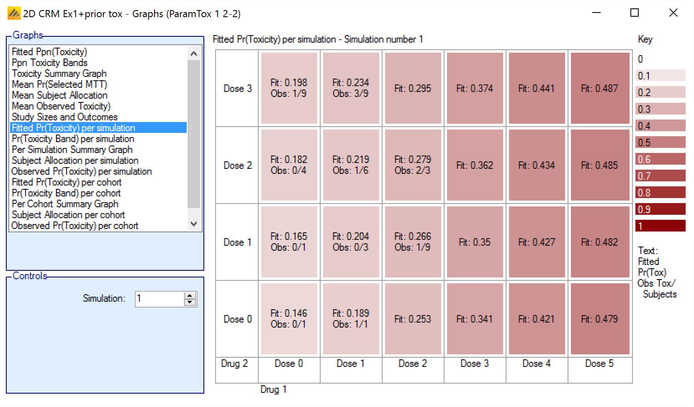Select Subject Allocation per cohort
The image size is (694, 407).
[68, 215]
